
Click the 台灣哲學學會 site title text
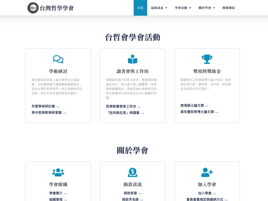(x=57, y=8)
